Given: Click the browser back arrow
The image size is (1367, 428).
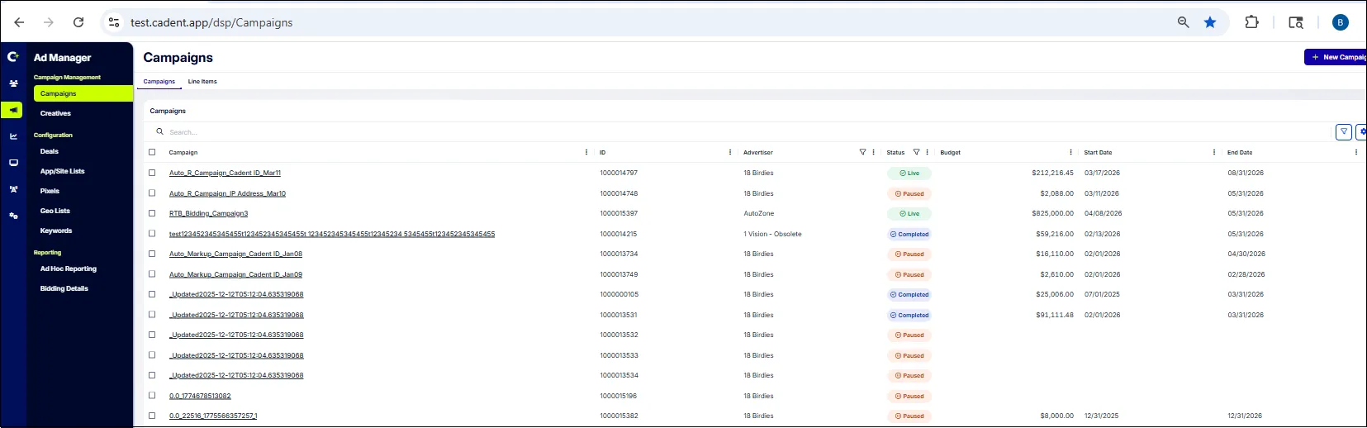Looking at the screenshot, I should click(19, 22).
